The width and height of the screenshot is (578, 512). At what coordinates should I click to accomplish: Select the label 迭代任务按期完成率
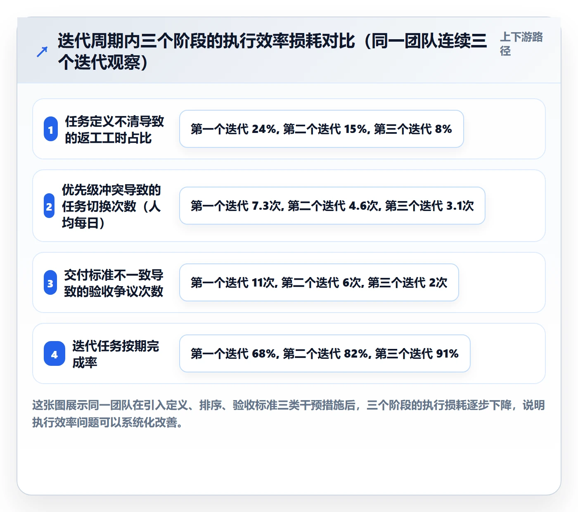coord(116,354)
